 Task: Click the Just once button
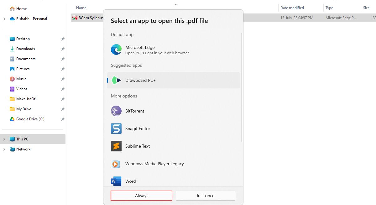pos(205,195)
